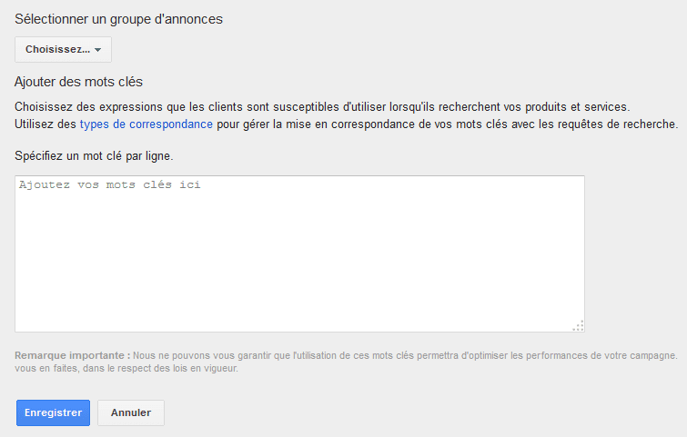The image size is (687, 437).
Task: Focus the "Ajoutez vos mots clés ici" text area
Action: pos(299,253)
